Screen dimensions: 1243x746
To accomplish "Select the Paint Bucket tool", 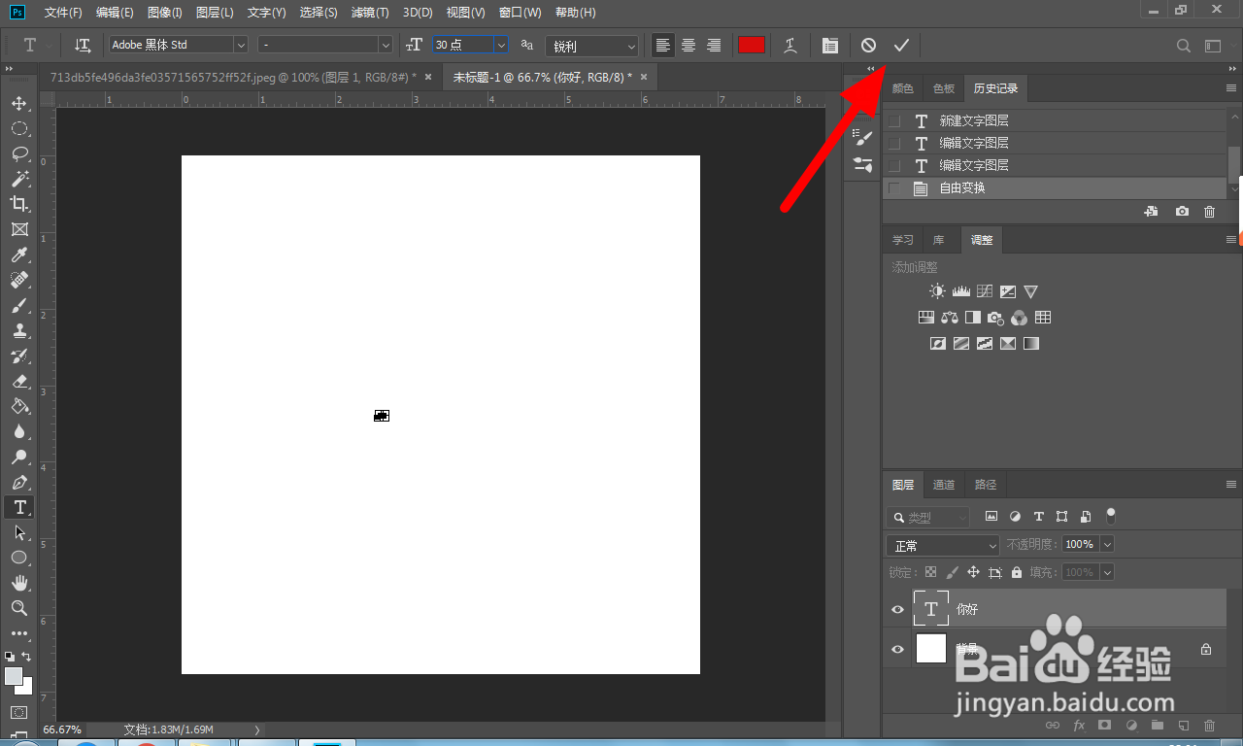I will (18, 406).
